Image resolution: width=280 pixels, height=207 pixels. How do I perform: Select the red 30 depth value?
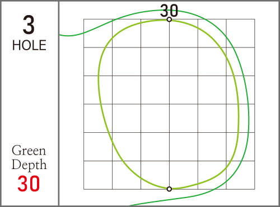29,184
